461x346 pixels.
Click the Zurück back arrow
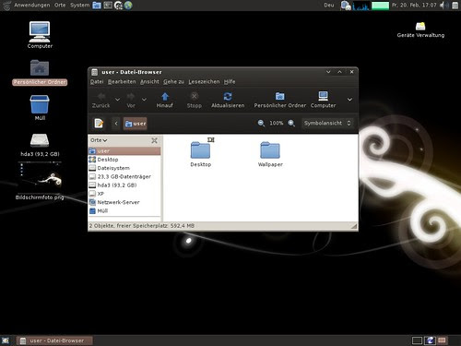(101, 97)
